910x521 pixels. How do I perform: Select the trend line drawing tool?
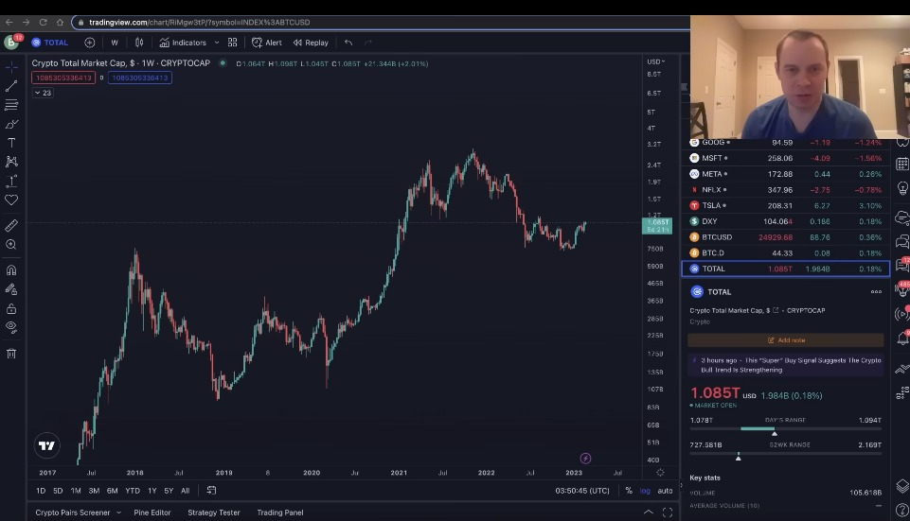click(x=11, y=86)
